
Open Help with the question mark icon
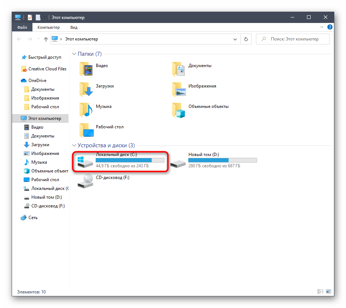click(x=330, y=27)
